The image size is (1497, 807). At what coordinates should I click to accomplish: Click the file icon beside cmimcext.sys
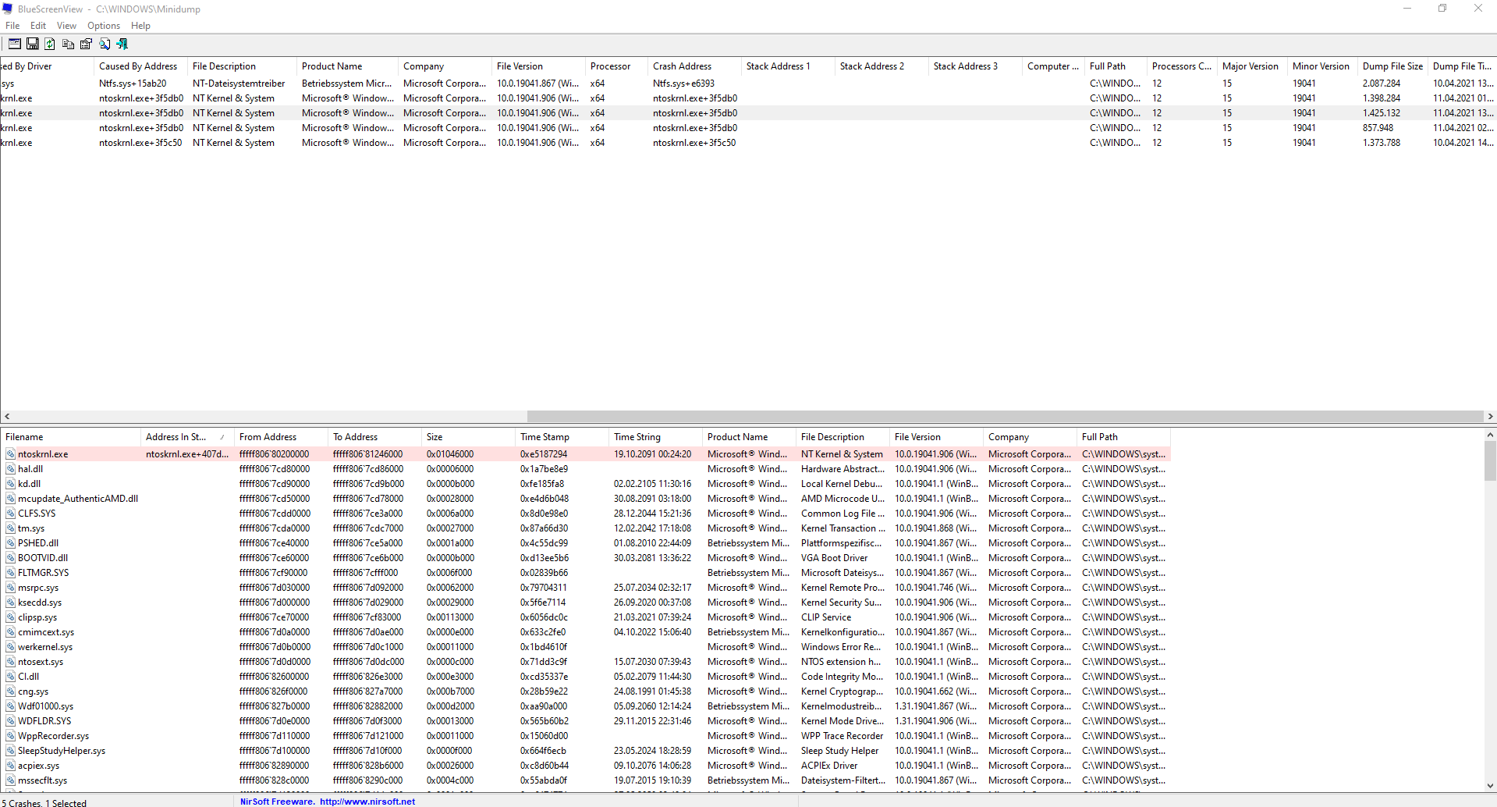tap(11, 632)
